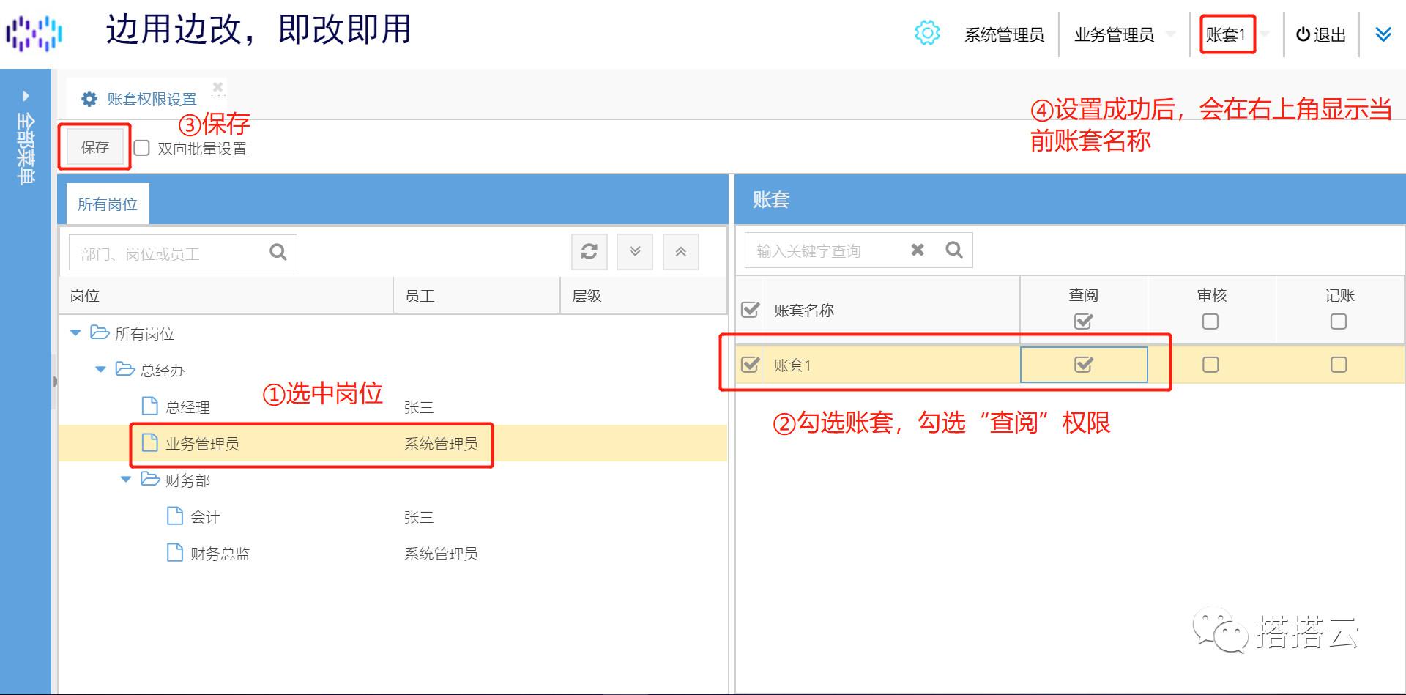Click 张三 in the 会计 row
Image resolution: width=1406 pixels, height=695 pixels.
pos(419,517)
